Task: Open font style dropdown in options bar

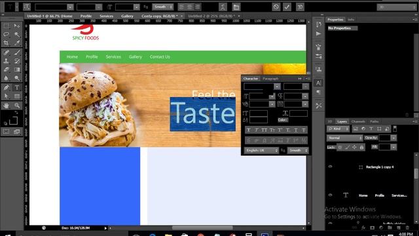Action: click(99, 7)
